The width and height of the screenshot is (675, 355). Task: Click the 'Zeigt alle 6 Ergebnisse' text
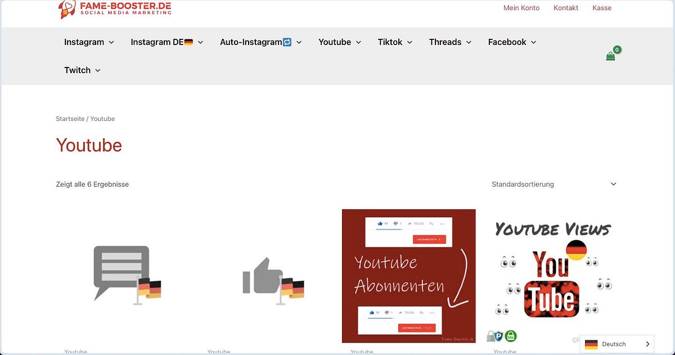92,184
